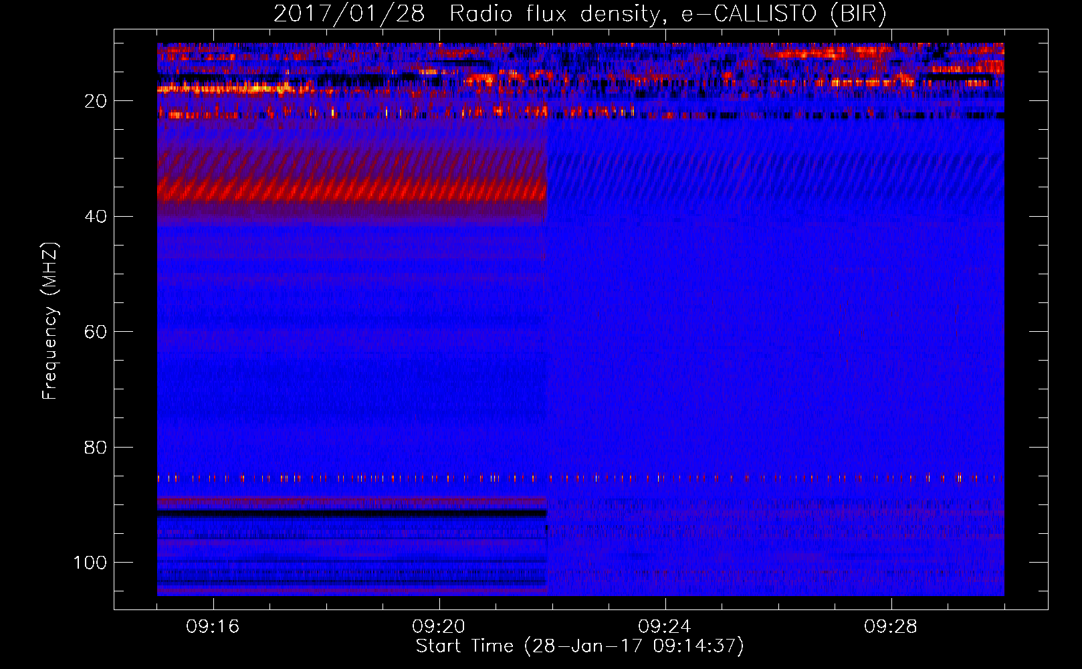Click the dotted interference line near 85 MHz
1082x669 pixels.
click(x=580, y=478)
